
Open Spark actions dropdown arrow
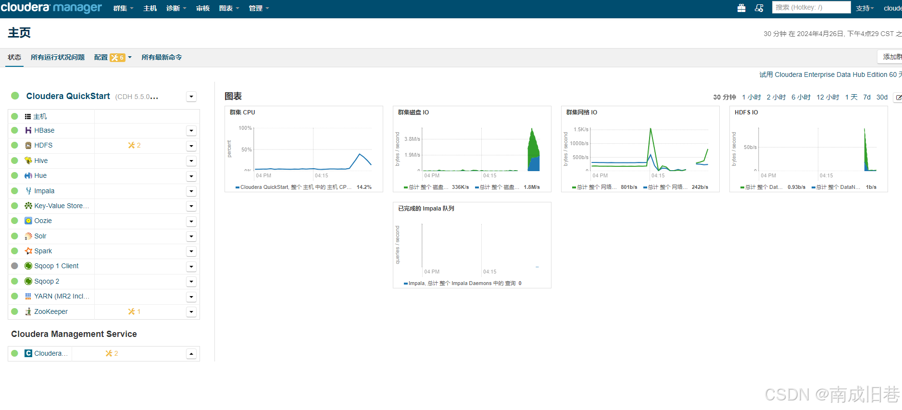click(x=191, y=251)
